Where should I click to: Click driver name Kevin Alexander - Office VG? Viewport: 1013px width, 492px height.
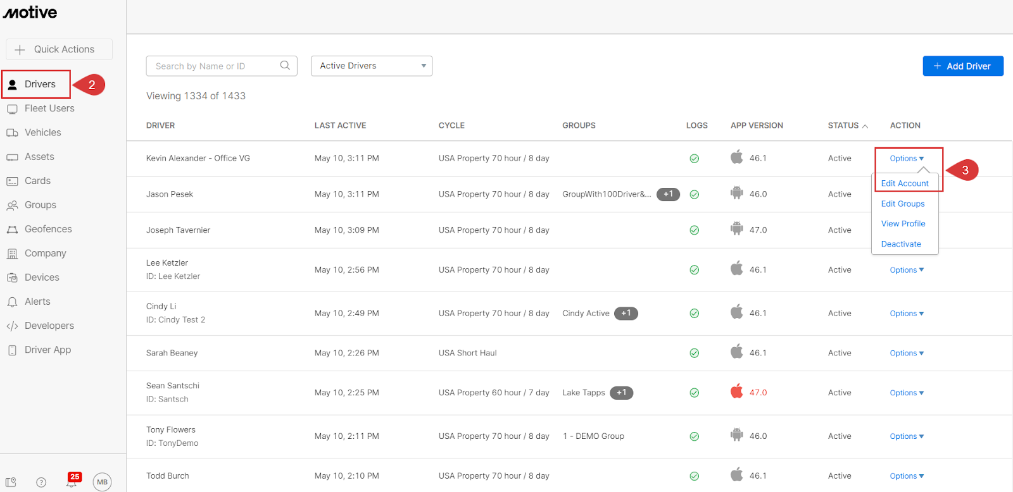coord(198,158)
